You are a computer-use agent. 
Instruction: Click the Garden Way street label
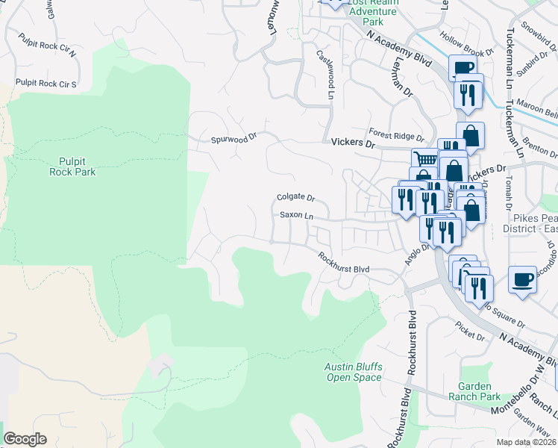tap(531, 423)
